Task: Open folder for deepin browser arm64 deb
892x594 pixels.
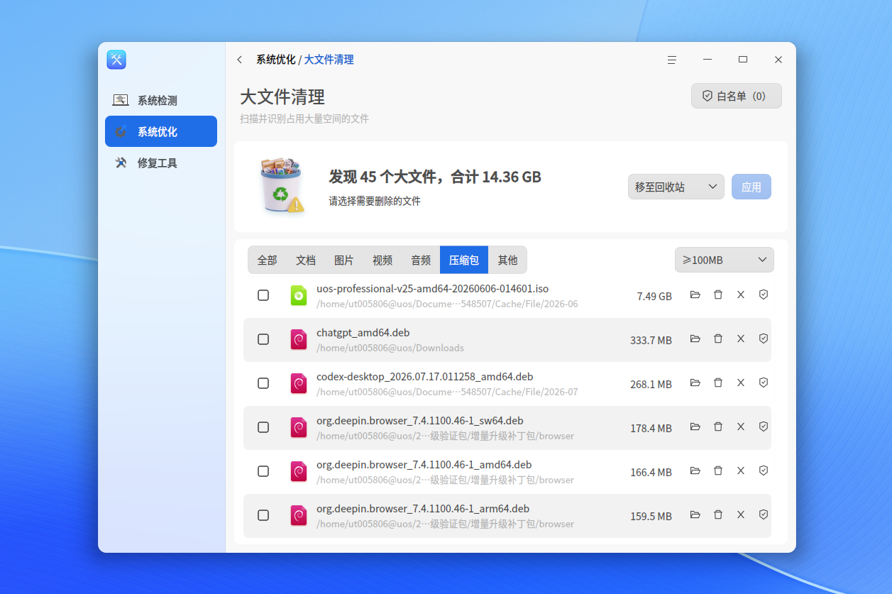Action: coord(695,515)
